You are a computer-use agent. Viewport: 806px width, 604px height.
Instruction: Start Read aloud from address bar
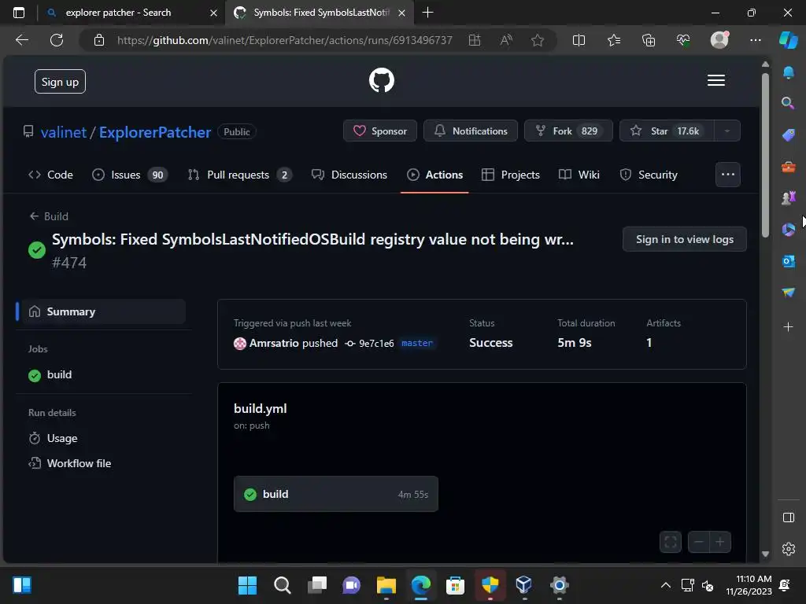click(x=506, y=40)
